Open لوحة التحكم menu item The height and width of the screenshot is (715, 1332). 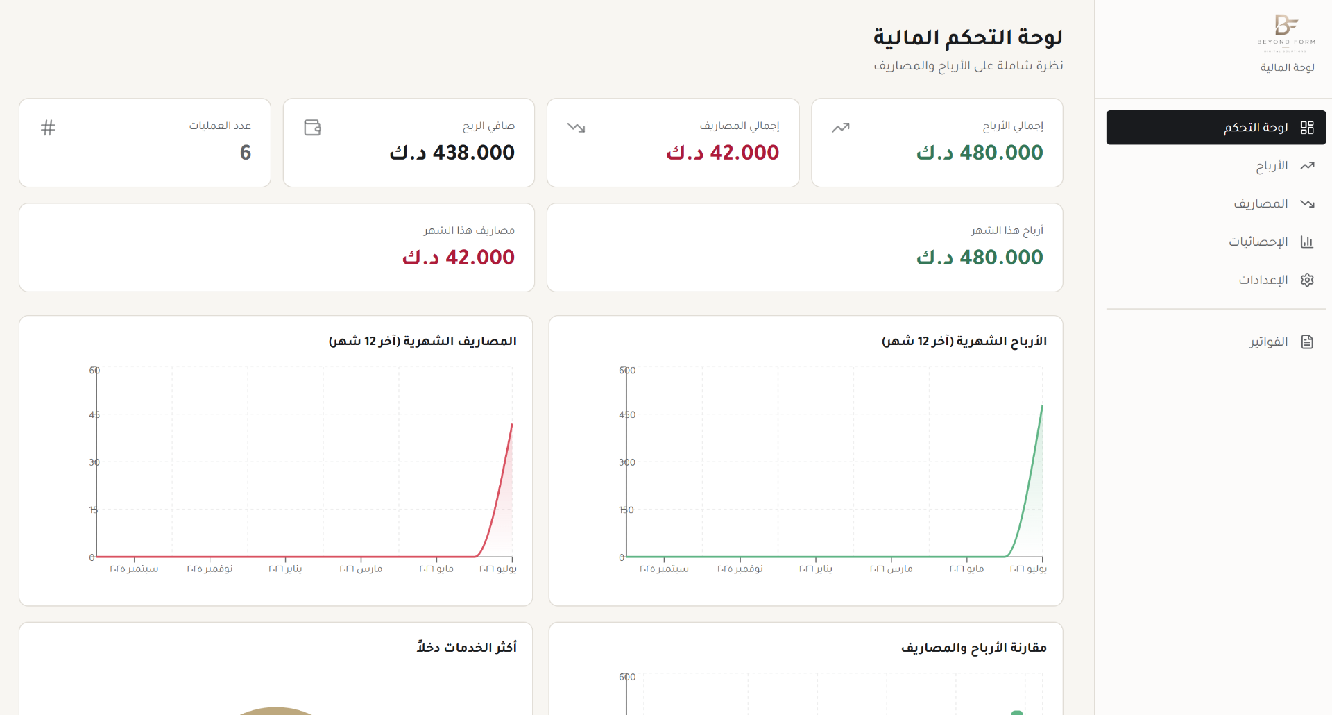[1216, 128]
